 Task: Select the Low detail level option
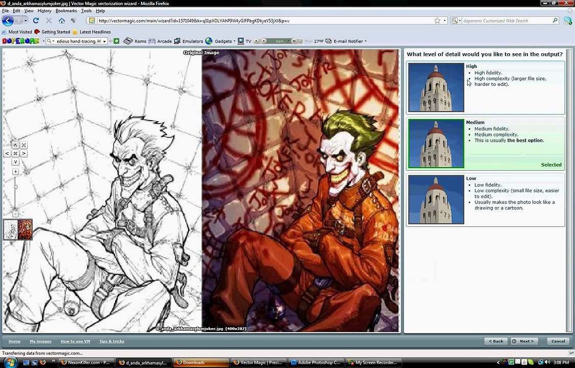tap(486, 200)
